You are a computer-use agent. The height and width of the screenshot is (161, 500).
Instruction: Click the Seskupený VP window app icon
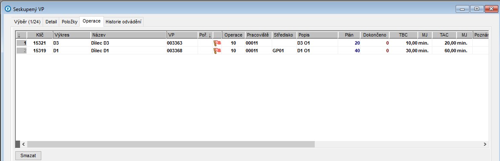pyautogui.click(x=8, y=9)
